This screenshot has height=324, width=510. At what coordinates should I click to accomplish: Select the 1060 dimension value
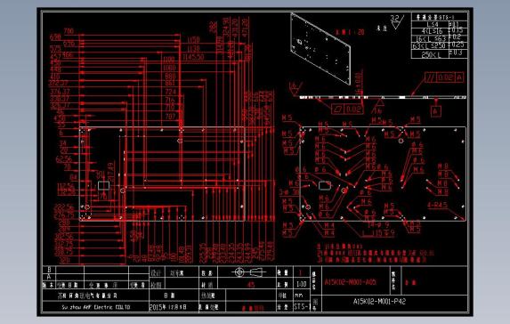(x=169, y=68)
